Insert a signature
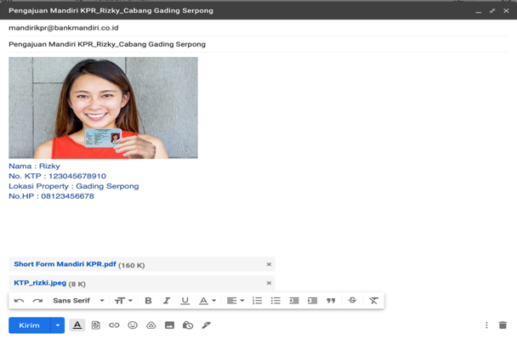The image size is (517, 339). (207, 325)
